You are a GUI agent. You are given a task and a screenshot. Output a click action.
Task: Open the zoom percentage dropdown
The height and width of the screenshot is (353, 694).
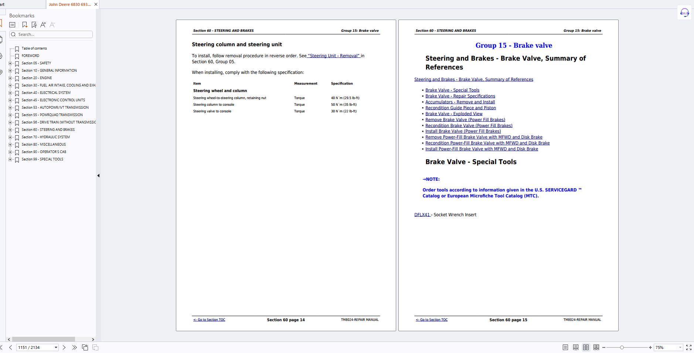680,347
